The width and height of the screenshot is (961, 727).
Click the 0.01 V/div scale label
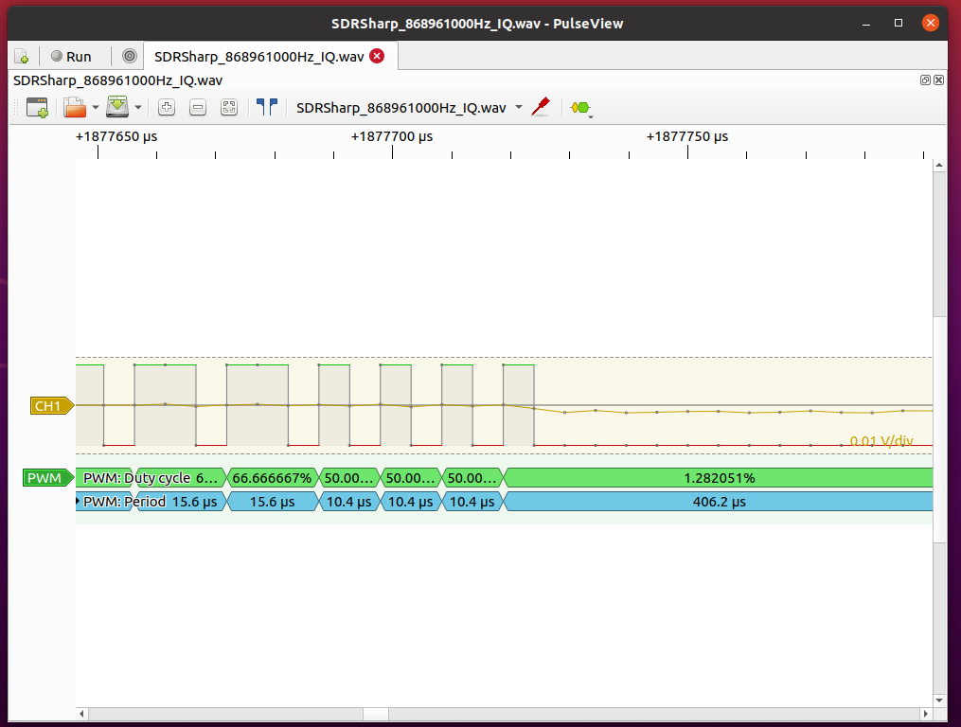point(881,441)
